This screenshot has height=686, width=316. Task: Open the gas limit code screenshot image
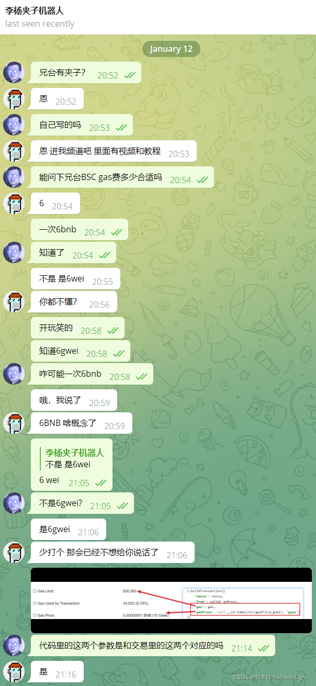(x=171, y=600)
